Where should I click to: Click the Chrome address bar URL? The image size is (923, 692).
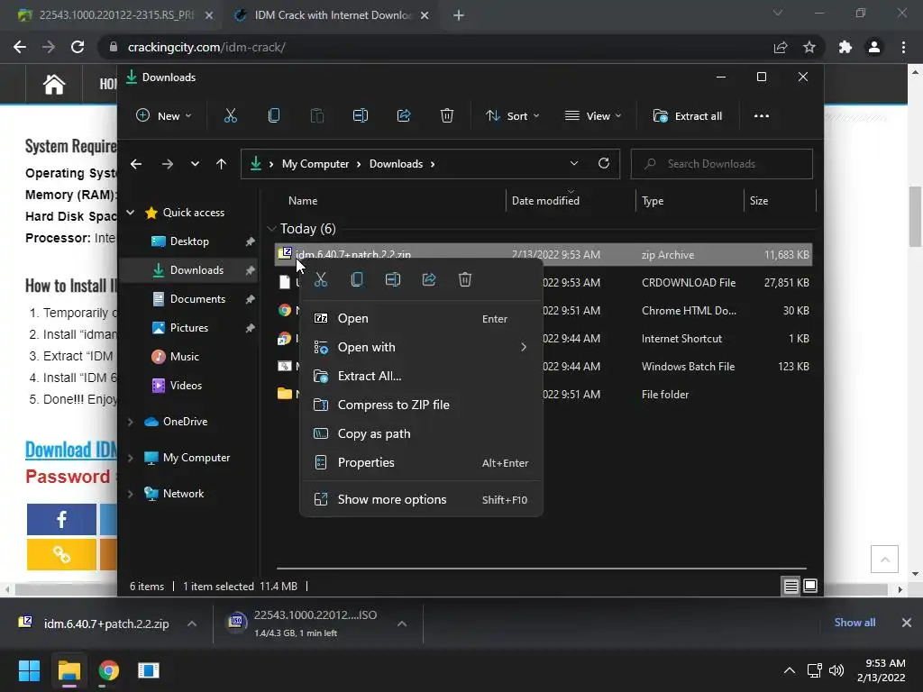[206, 47]
